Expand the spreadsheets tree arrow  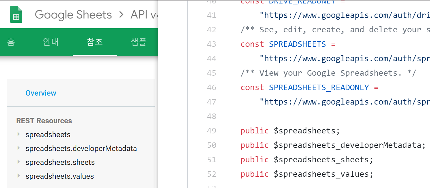click(19, 134)
